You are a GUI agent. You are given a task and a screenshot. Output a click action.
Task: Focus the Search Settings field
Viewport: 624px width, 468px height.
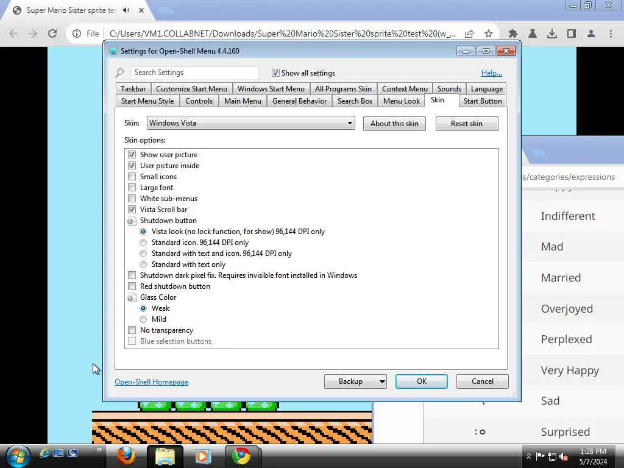pyautogui.click(x=194, y=73)
